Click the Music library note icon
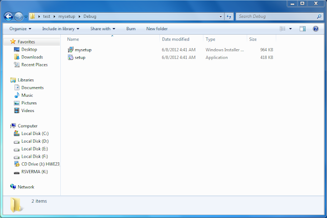This screenshot has width=327, height=218. tap(17, 95)
